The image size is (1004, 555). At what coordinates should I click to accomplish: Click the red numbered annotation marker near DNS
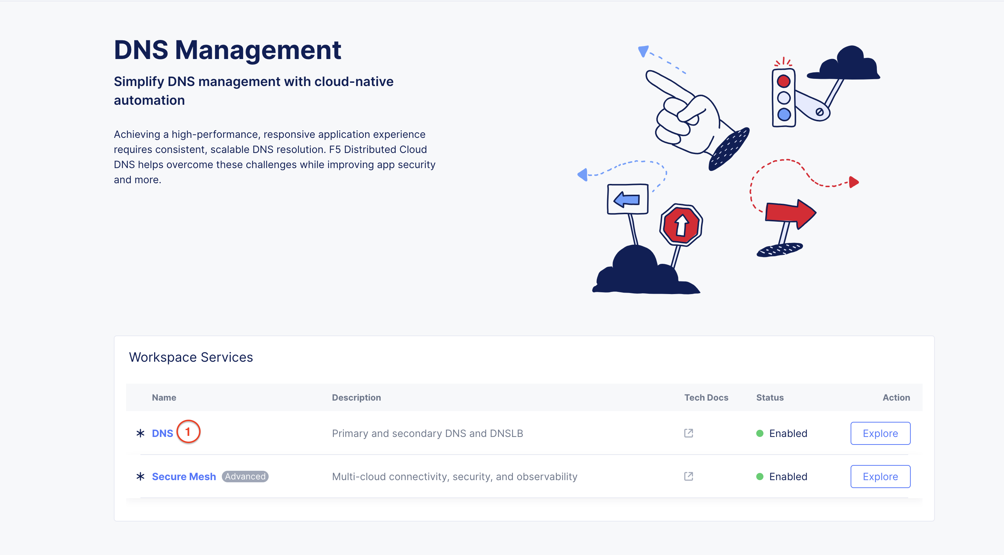[188, 432]
